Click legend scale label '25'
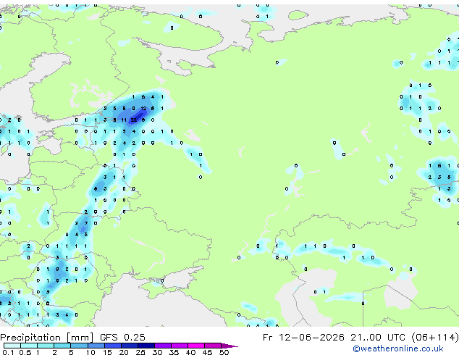459x355 pixels. (x=140, y=352)
